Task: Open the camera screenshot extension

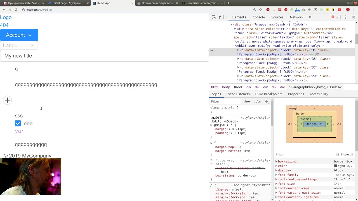Action: tap(304, 10)
